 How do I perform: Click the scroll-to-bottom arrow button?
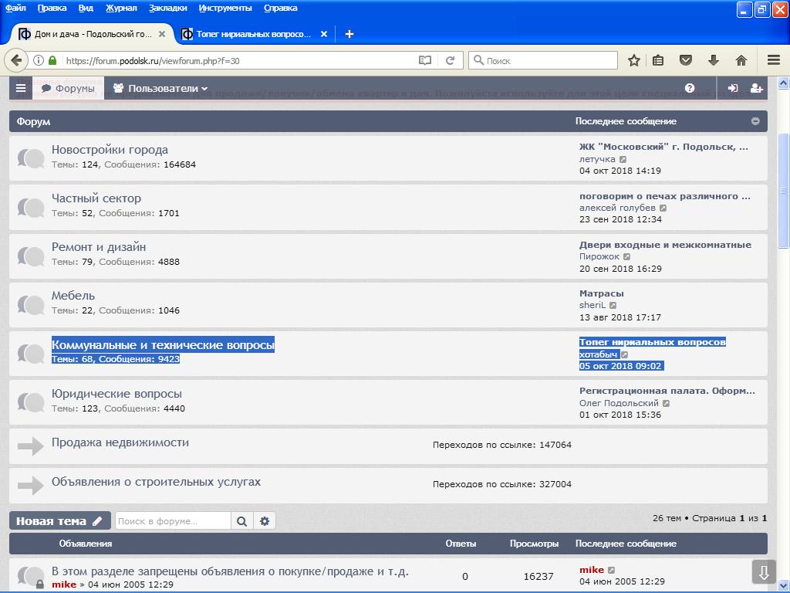[x=764, y=572]
